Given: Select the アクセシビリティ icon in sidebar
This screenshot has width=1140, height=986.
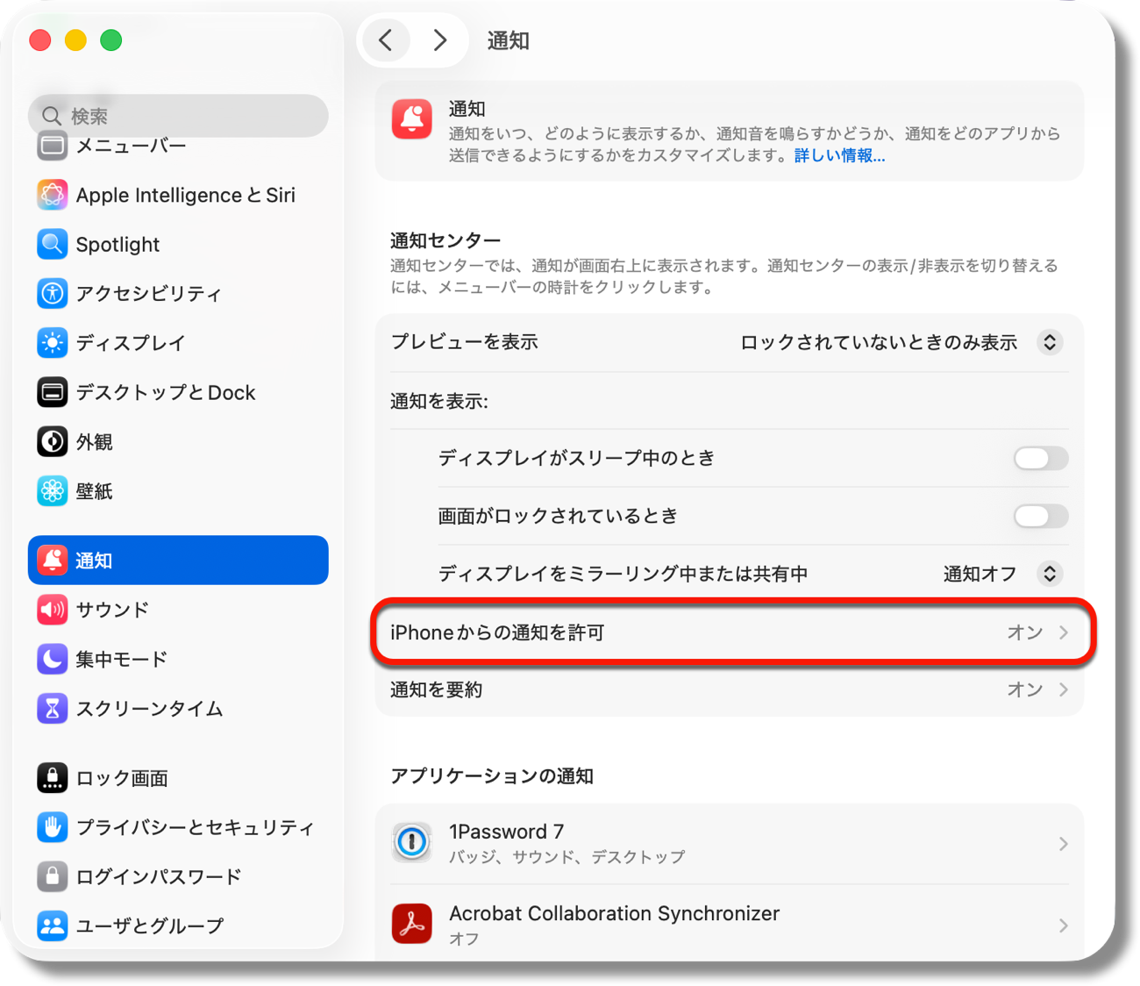Looking at the screenshot, I should point(53,293).
